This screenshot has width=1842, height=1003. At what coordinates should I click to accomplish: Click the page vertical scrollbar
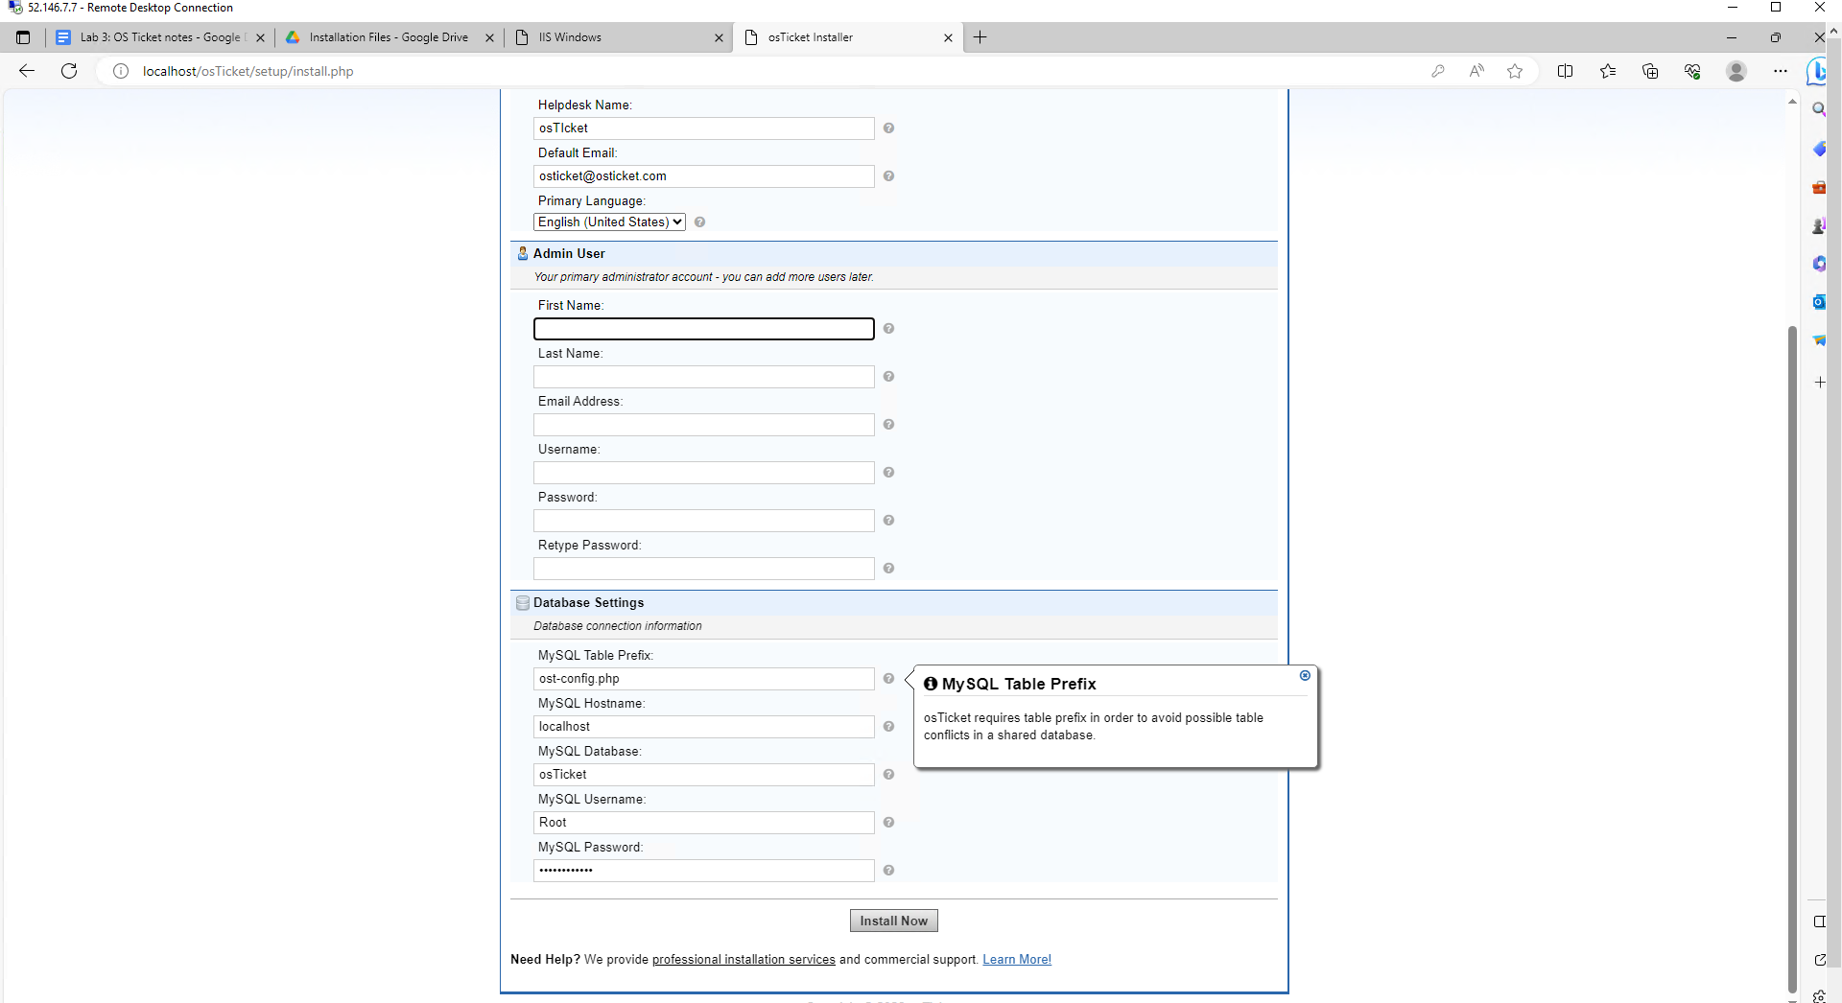pos(1791,660)
